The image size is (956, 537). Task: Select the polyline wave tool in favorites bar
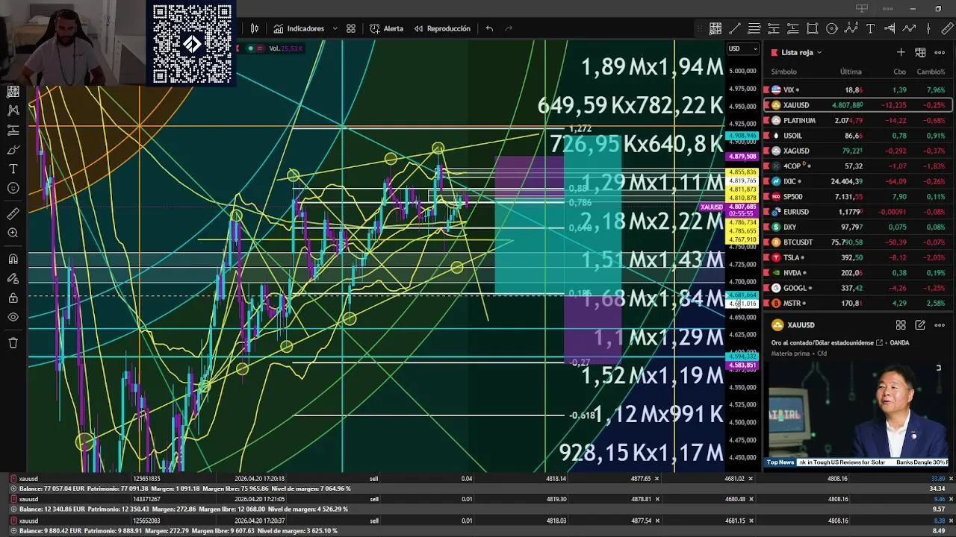[x=909, y=28]
